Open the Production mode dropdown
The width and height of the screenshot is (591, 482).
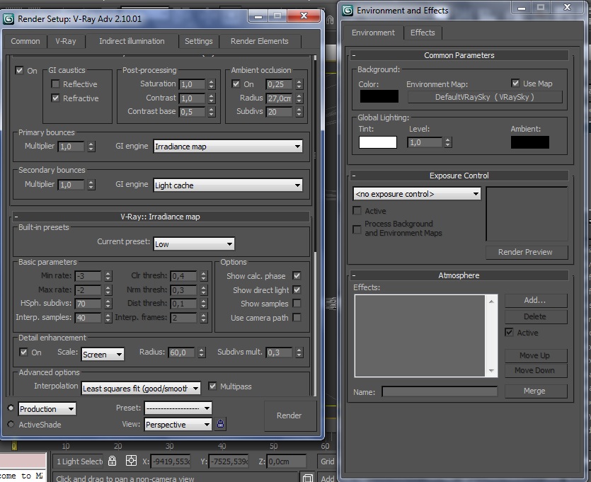tap(47, 408)
